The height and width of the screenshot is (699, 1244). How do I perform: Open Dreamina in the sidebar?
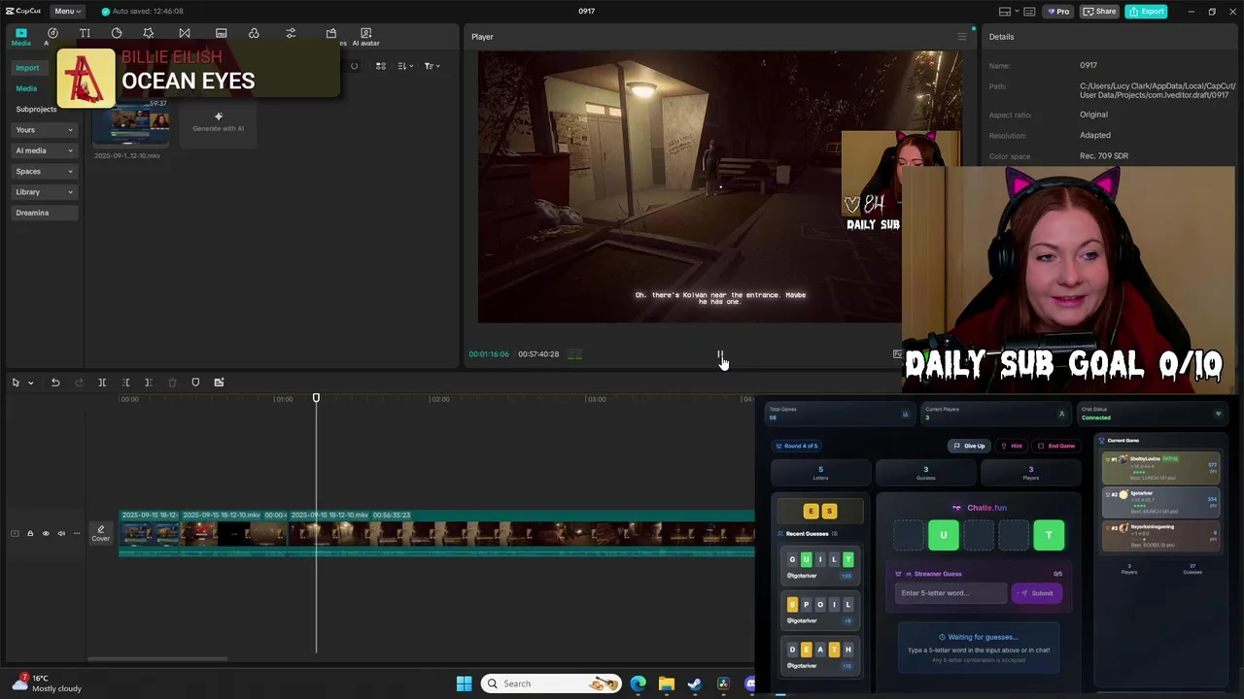[x=44, y=213]
